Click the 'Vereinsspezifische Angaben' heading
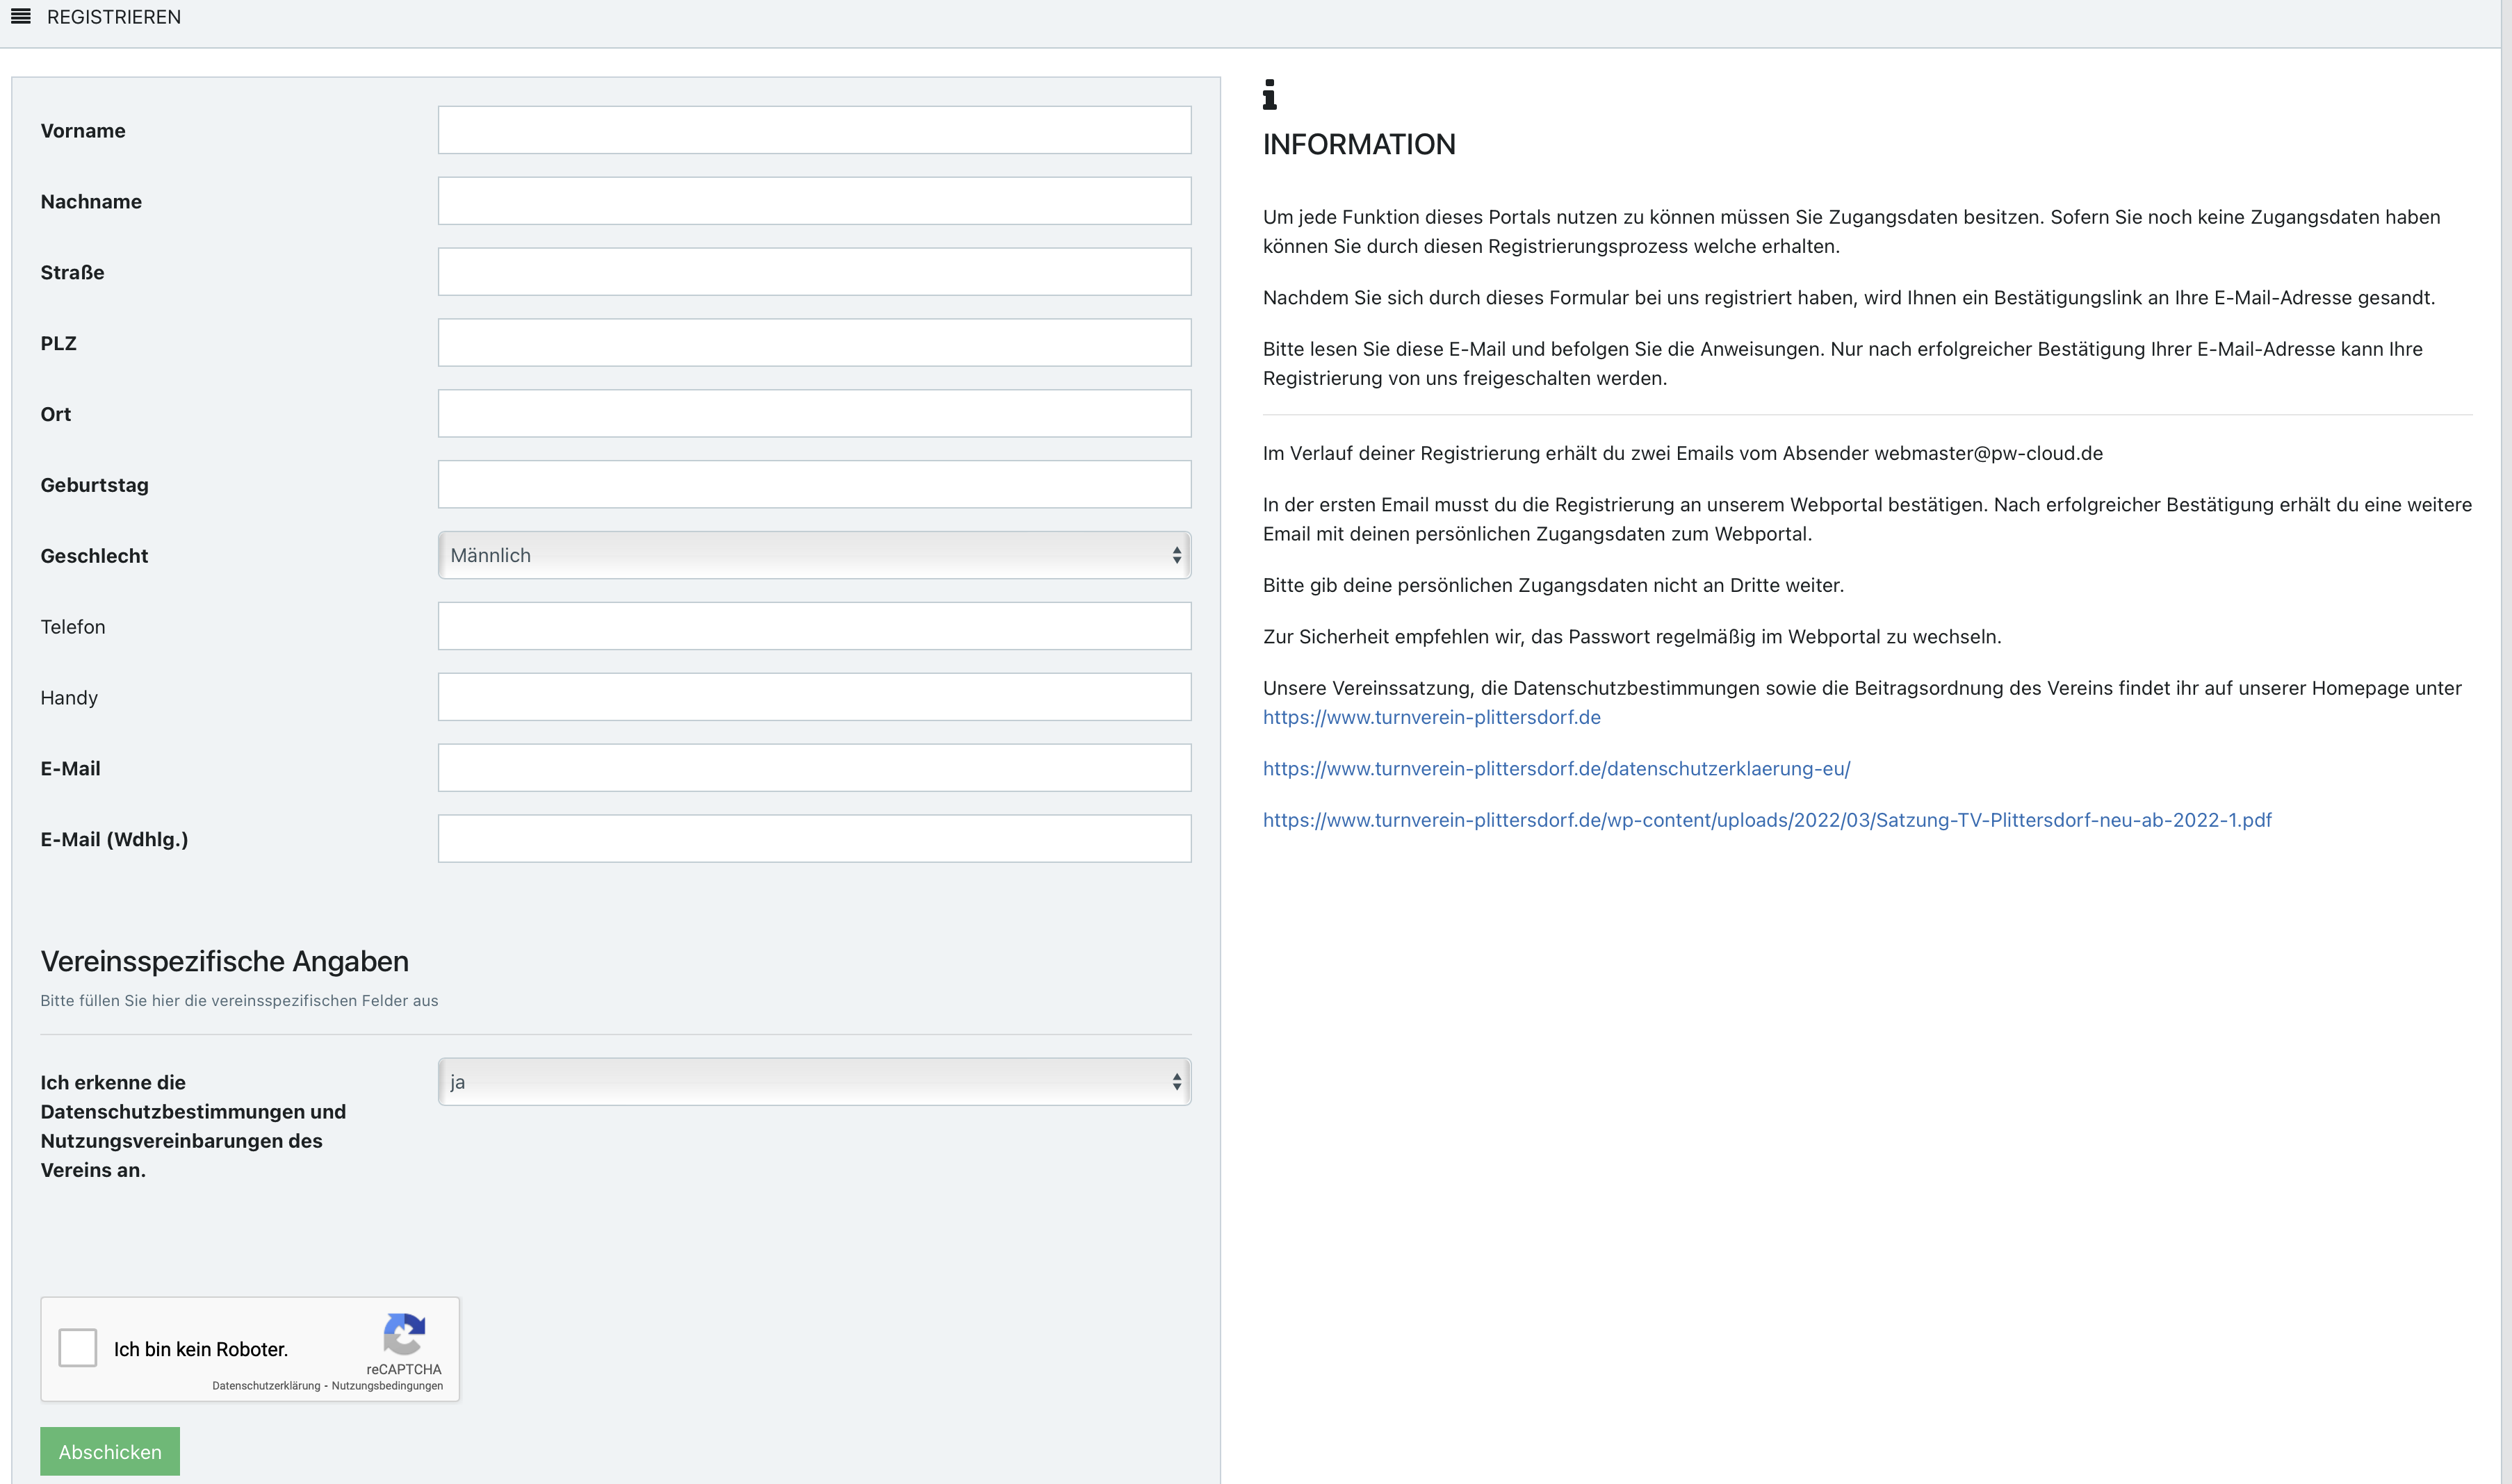This screenshot has height=1484, width=2512. (x=224, y=961)
